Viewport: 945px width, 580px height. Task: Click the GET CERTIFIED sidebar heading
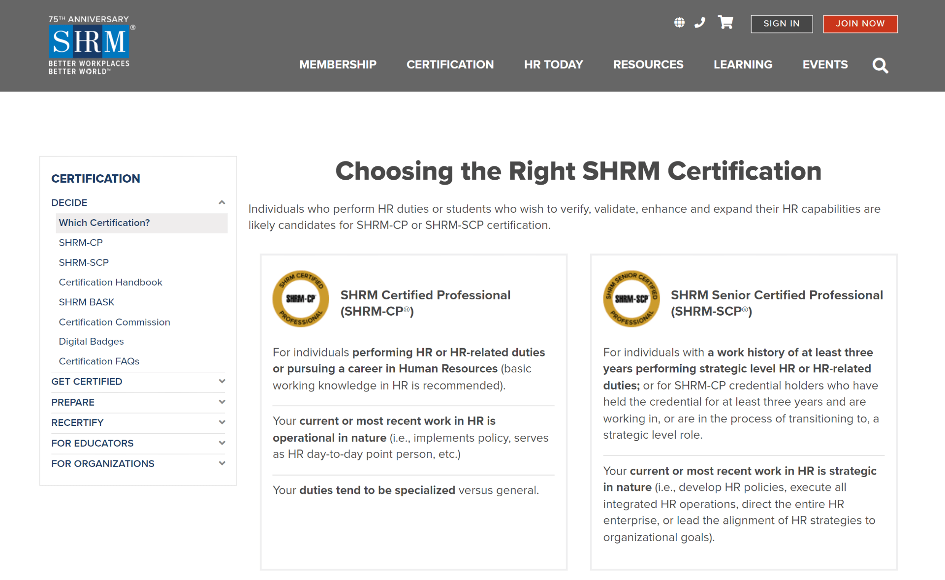click(x=87, y=382)
